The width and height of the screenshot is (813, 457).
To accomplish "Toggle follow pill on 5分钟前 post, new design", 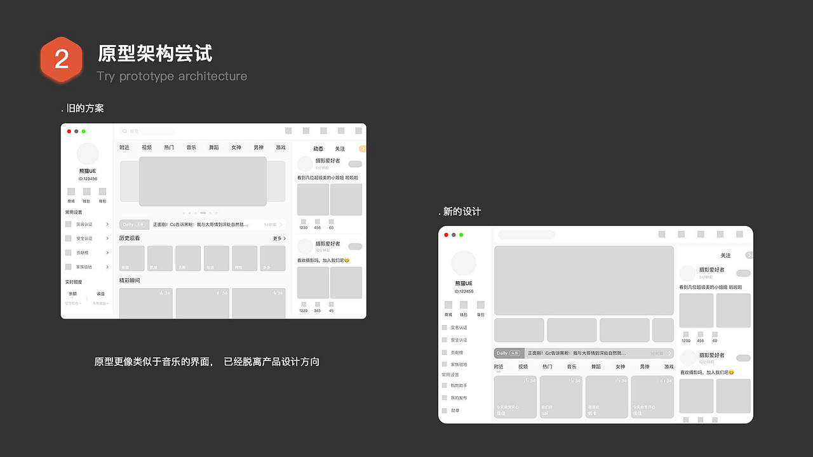I will [743, 274].
